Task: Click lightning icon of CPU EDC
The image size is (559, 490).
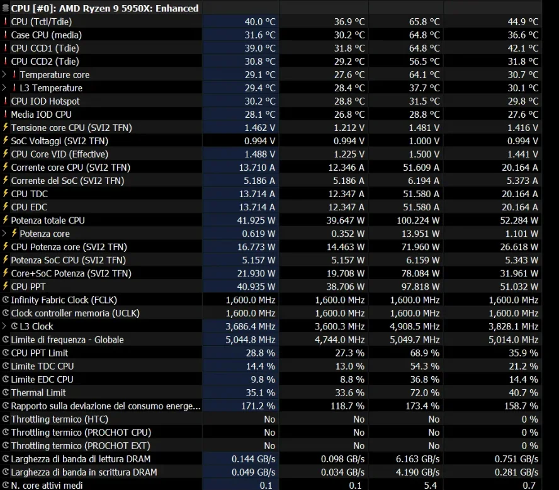Action: pos(5,207)
